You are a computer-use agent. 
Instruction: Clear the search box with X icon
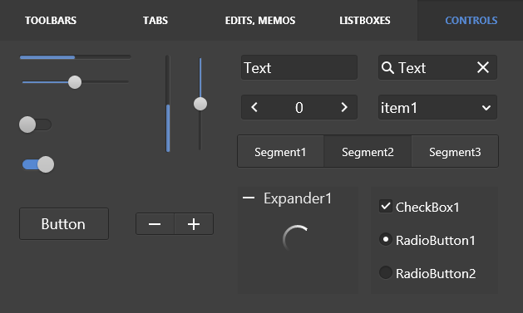[483, 67]
